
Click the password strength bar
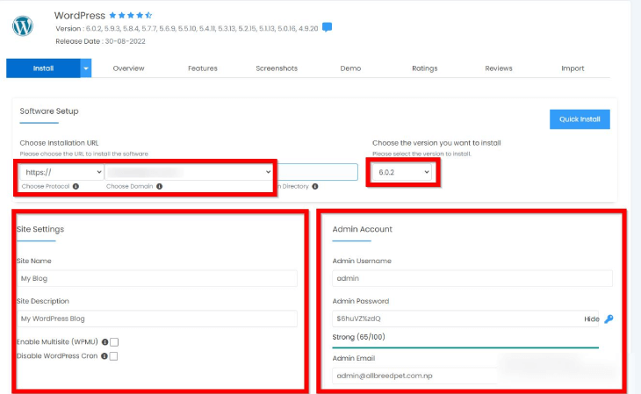[465, 347]
